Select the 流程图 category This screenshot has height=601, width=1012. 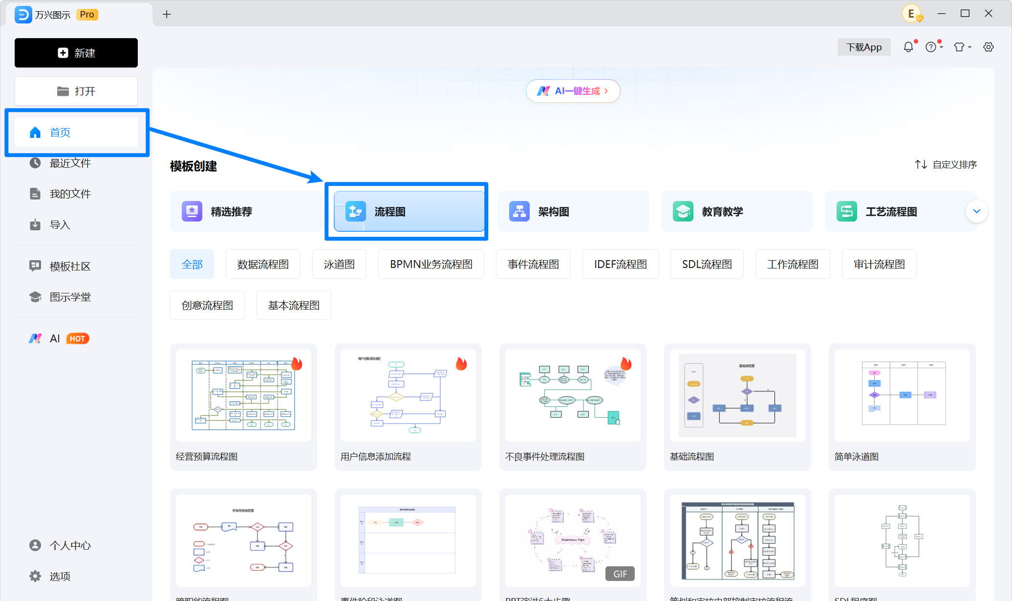coord(409,211)
